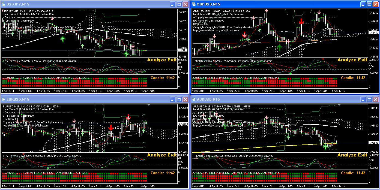380x190 pixels.
Task: Click the 1.61220 price axis value
Action: click(373, 48)
